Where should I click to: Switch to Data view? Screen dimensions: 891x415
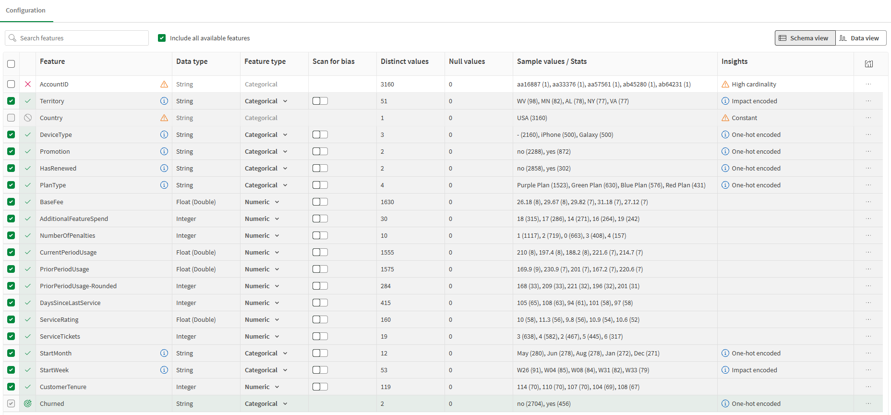click(x=861, y=38)
